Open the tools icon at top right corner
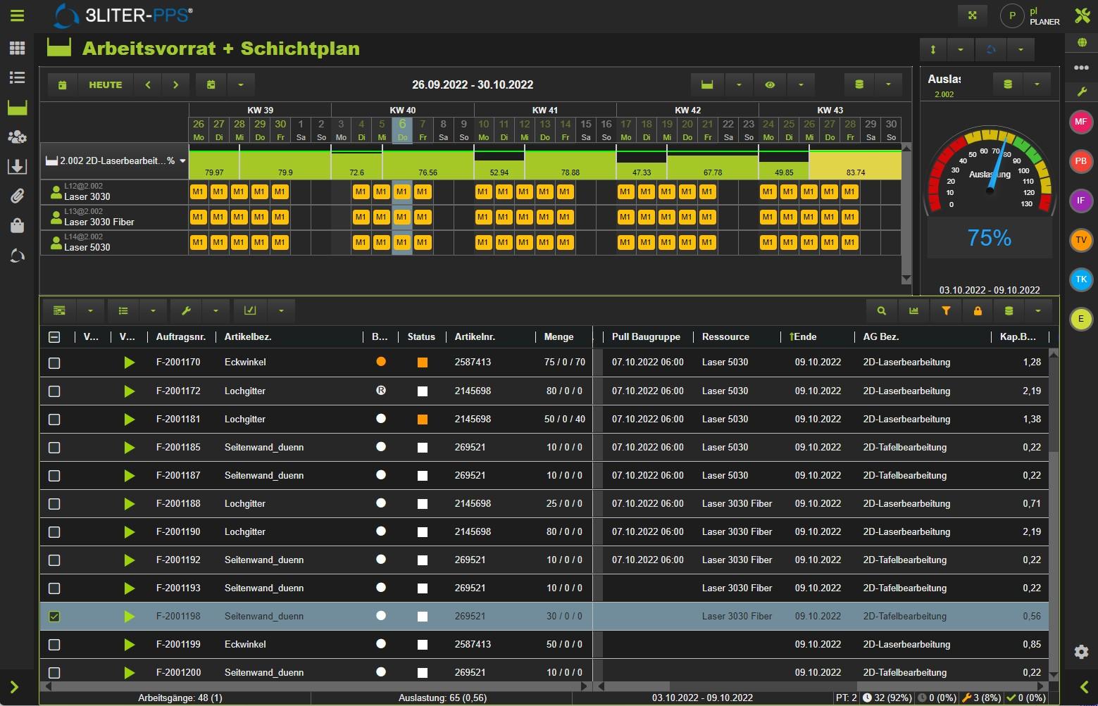The height and width of the screenshot is (706, 1098). pyautogui.click(x=1082, y=15)
